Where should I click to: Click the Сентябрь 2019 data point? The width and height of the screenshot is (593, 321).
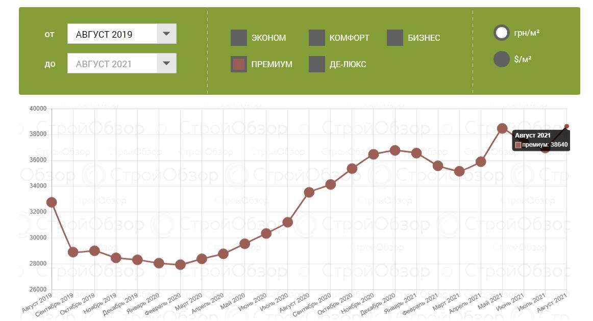(x=73, y=252)
